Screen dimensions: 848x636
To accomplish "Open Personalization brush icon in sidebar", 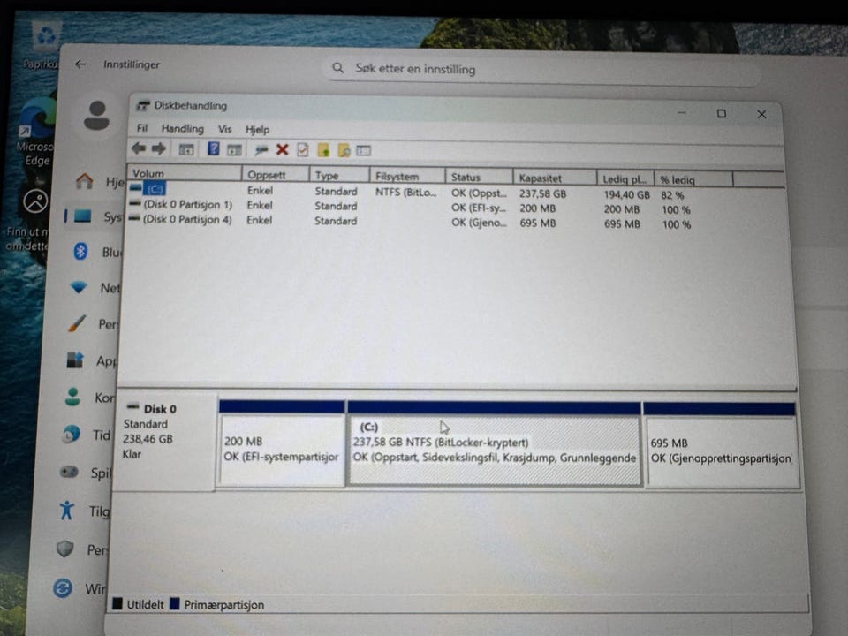I will coord(77,323).
